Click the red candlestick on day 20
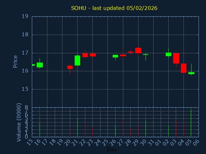The width and height of the screenshot is (206, 154). 70,67
